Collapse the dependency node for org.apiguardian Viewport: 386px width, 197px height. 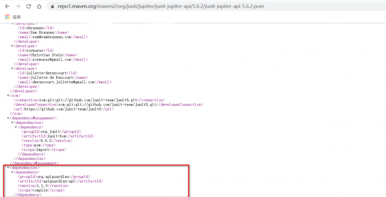tap(12, 172)
